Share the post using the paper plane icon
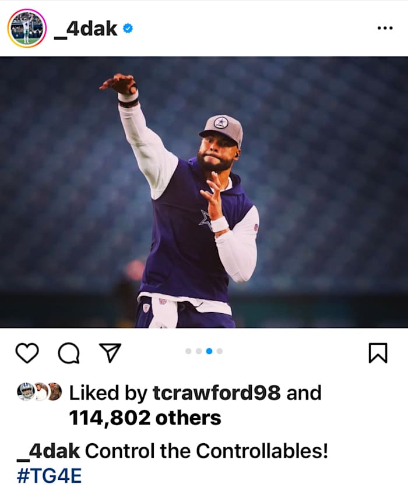408x495 pixels. [110, 352]
